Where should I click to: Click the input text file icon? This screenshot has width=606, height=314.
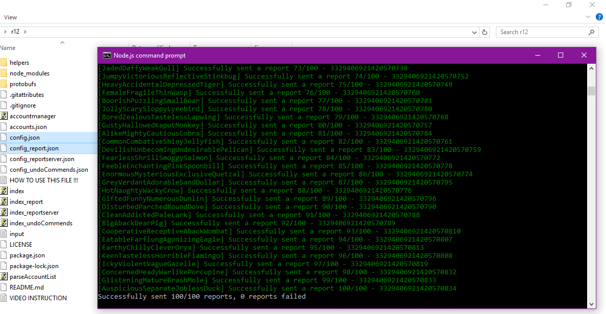click(x=4, y=234)
